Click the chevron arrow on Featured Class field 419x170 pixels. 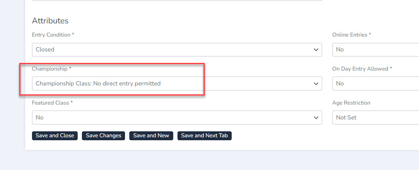[x=316, y=118]
